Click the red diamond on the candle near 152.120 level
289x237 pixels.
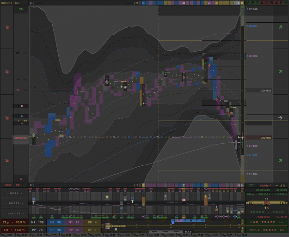209,66
